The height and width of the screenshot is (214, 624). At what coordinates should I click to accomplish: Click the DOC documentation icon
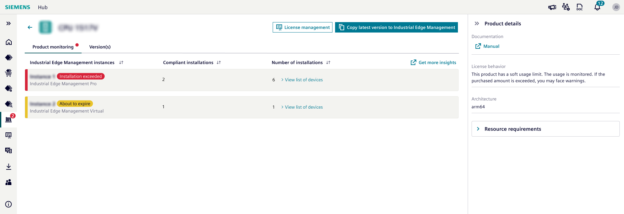(579, 7)
